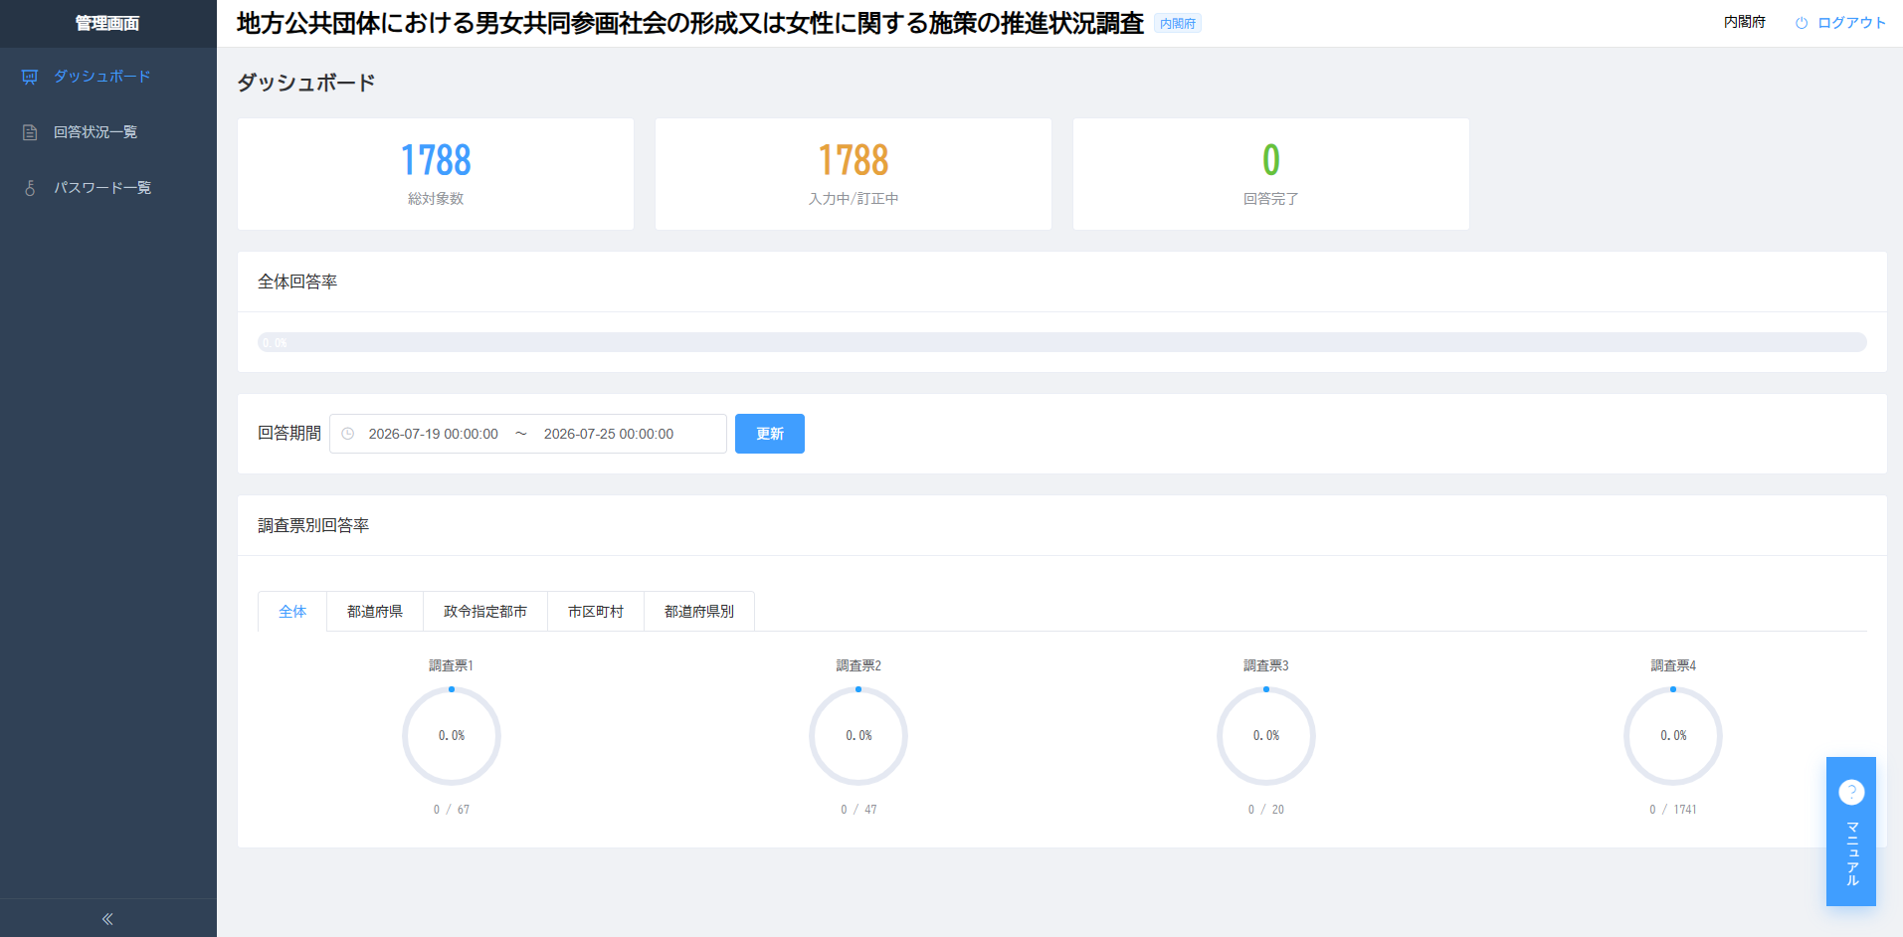Open ダッシュボード menu item

(x=108, y=77)
